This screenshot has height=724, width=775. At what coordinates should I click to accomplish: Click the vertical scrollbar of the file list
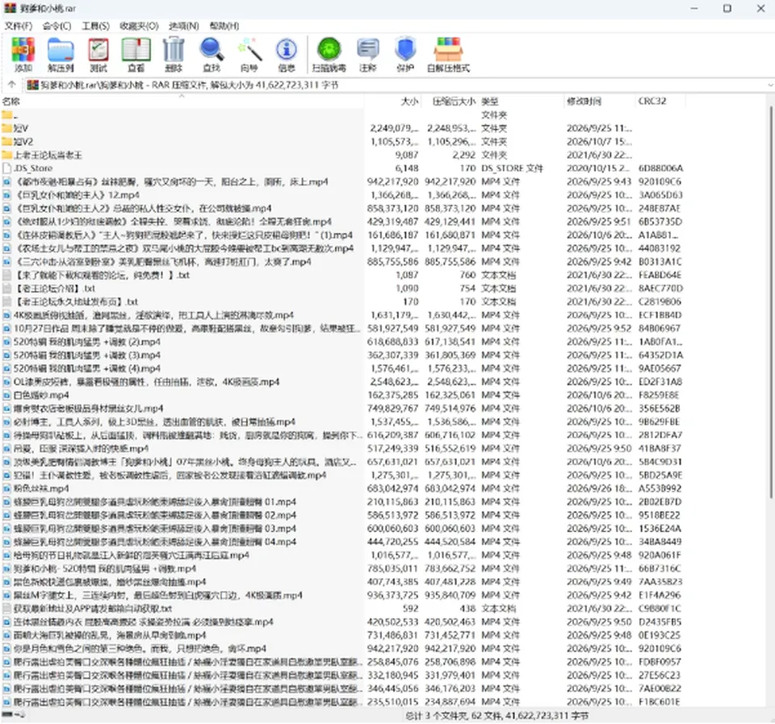point(770,301)
